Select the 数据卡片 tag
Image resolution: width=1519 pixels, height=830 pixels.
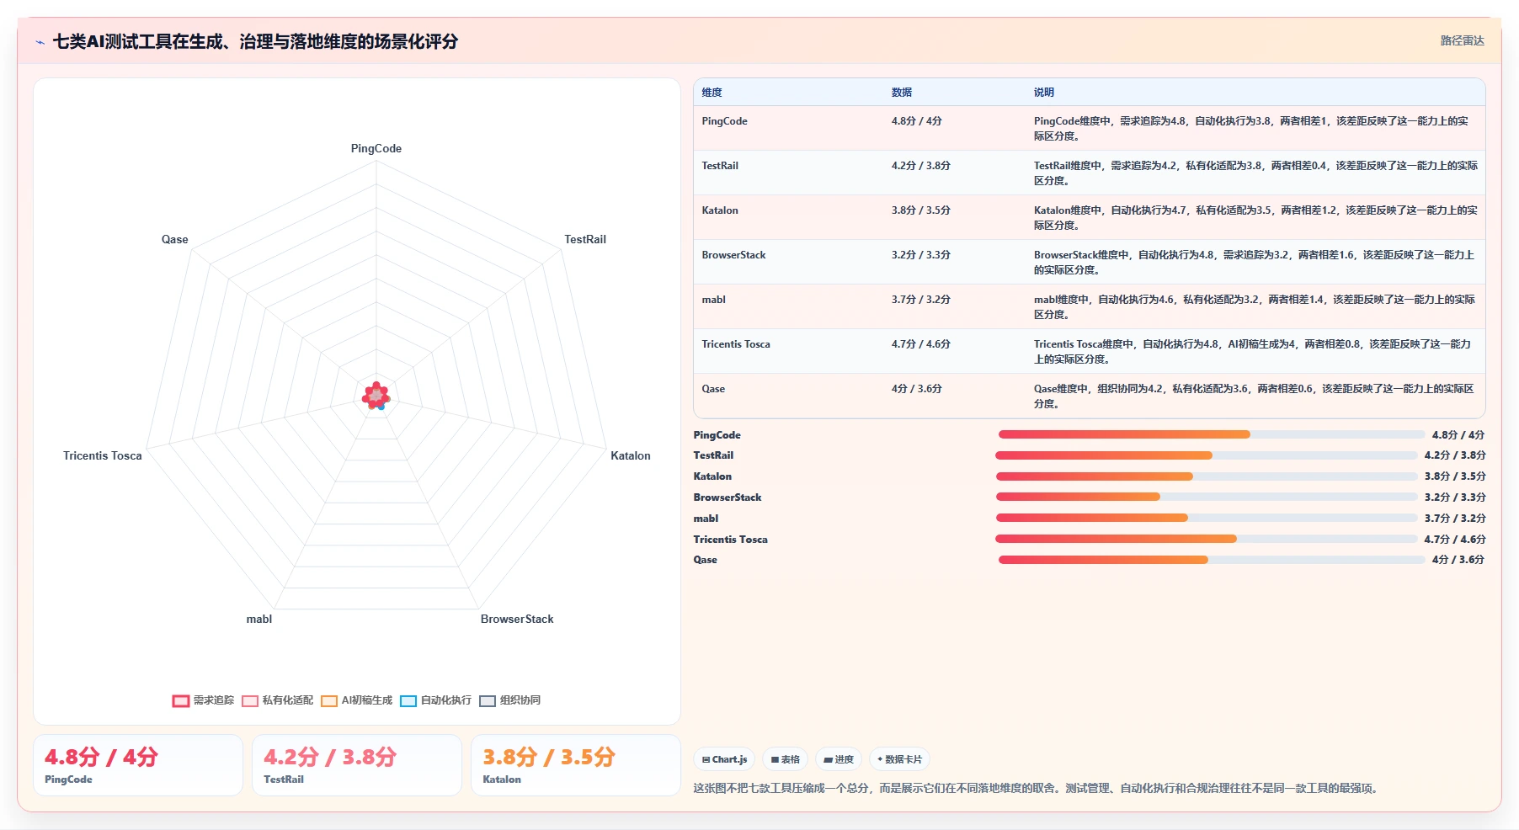899,759
